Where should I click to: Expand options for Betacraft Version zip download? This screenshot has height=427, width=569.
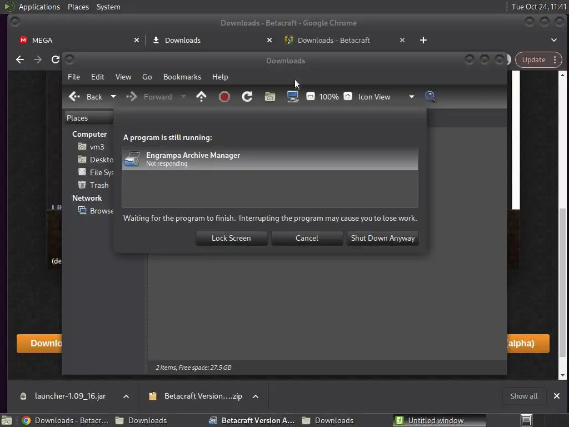click(256, 396)
